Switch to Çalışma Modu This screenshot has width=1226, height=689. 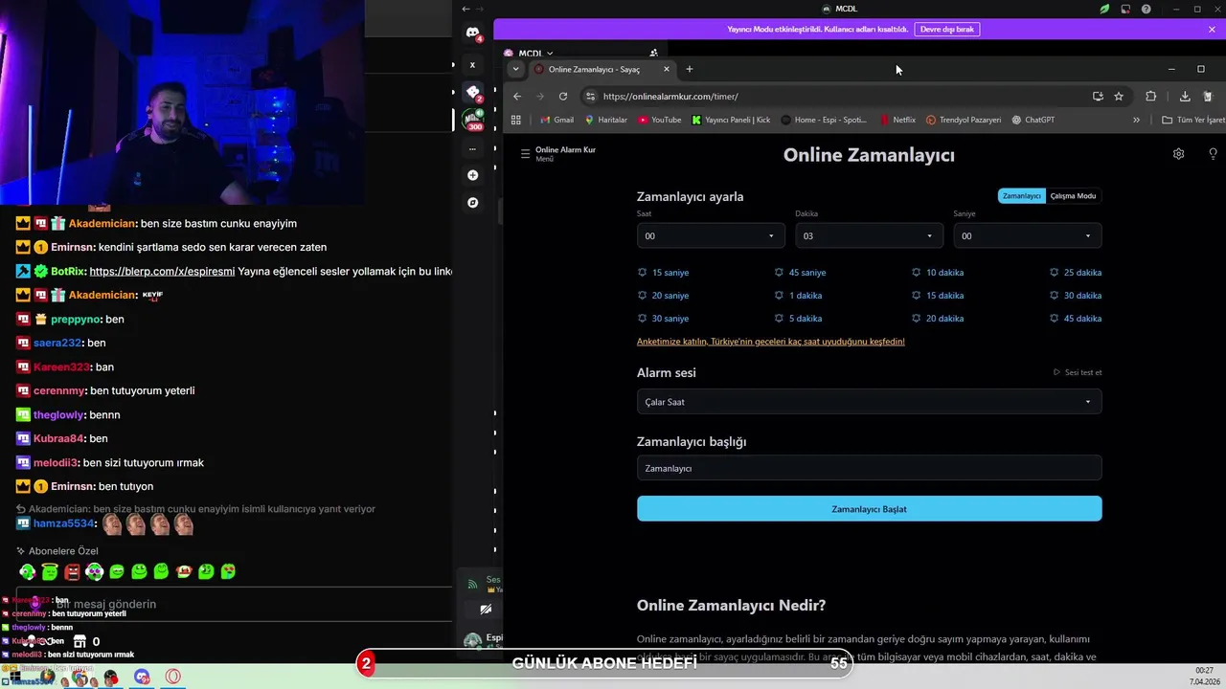1073,195
